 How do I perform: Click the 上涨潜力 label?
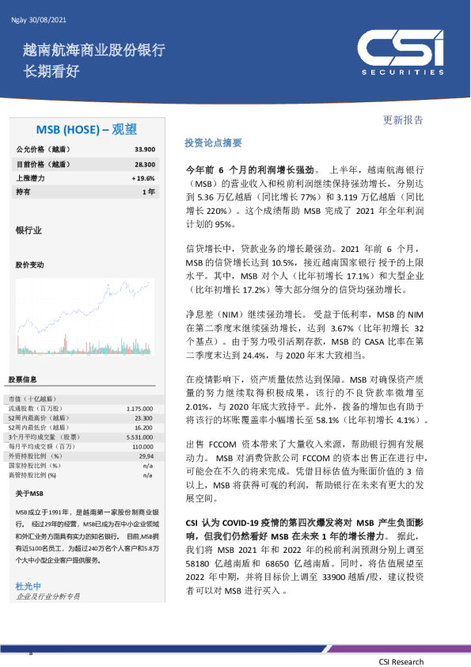click(x=30, y=178)
